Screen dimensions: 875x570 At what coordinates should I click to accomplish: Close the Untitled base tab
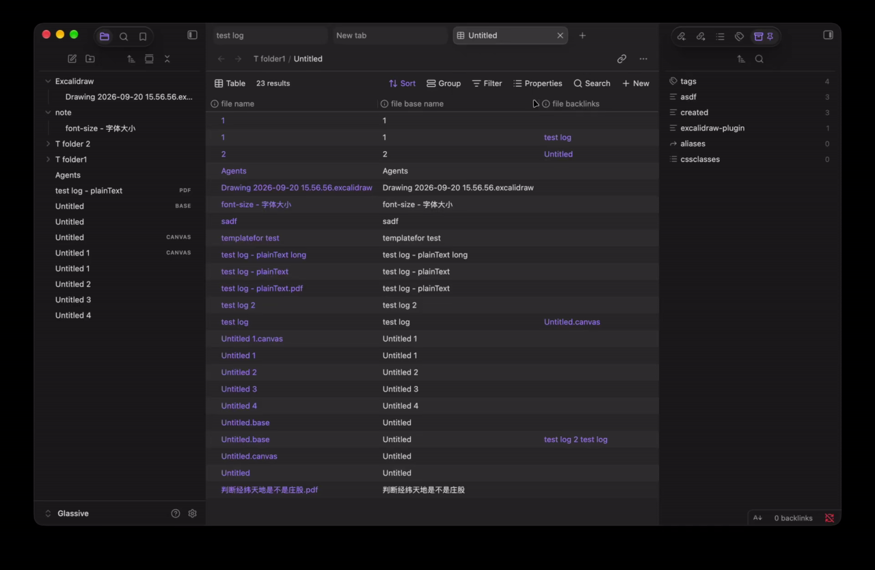tap(561, 36)
